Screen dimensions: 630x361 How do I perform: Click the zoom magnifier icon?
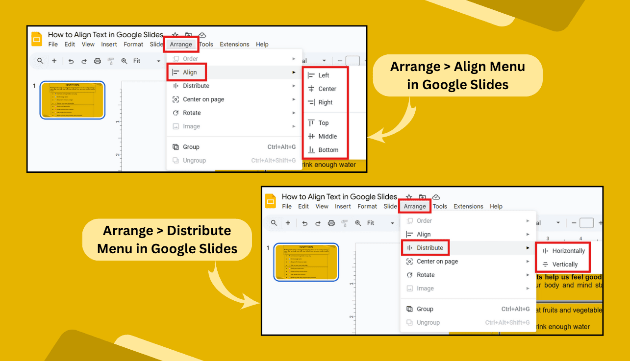tap(123, 61)
